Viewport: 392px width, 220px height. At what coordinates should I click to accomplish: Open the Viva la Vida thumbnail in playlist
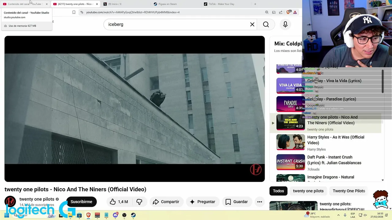click(x=290, y=86)
